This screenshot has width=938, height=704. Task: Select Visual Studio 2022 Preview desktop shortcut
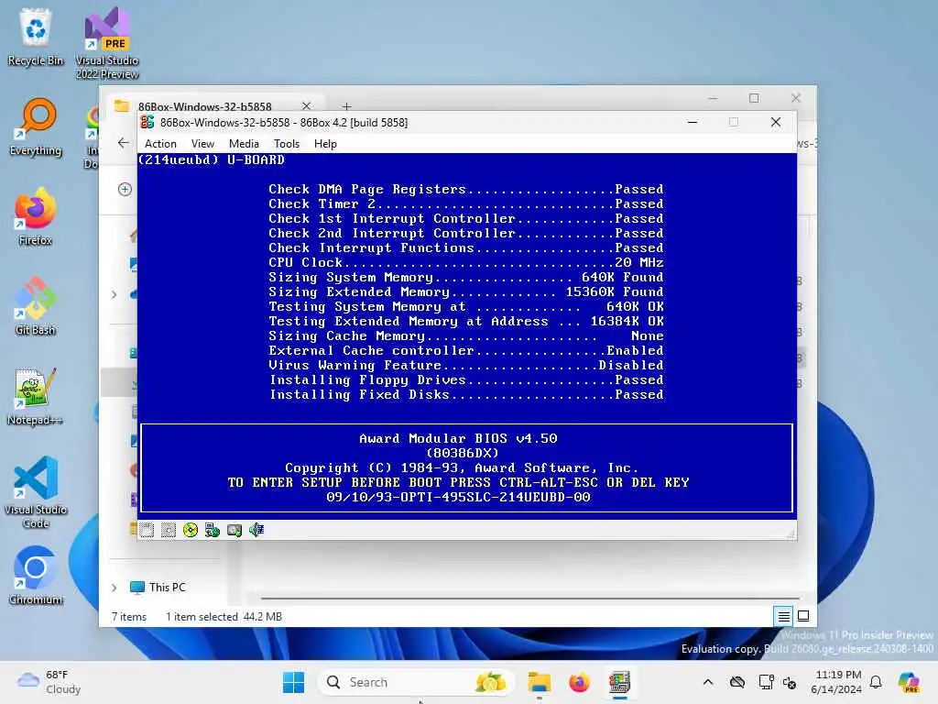(x=107, y=43)
